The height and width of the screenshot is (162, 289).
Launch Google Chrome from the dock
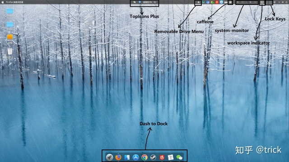tap(144, 157)
